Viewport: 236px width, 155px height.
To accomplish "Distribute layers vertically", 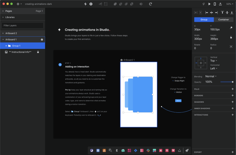I will pyautogui.click(x=201, y=13).
